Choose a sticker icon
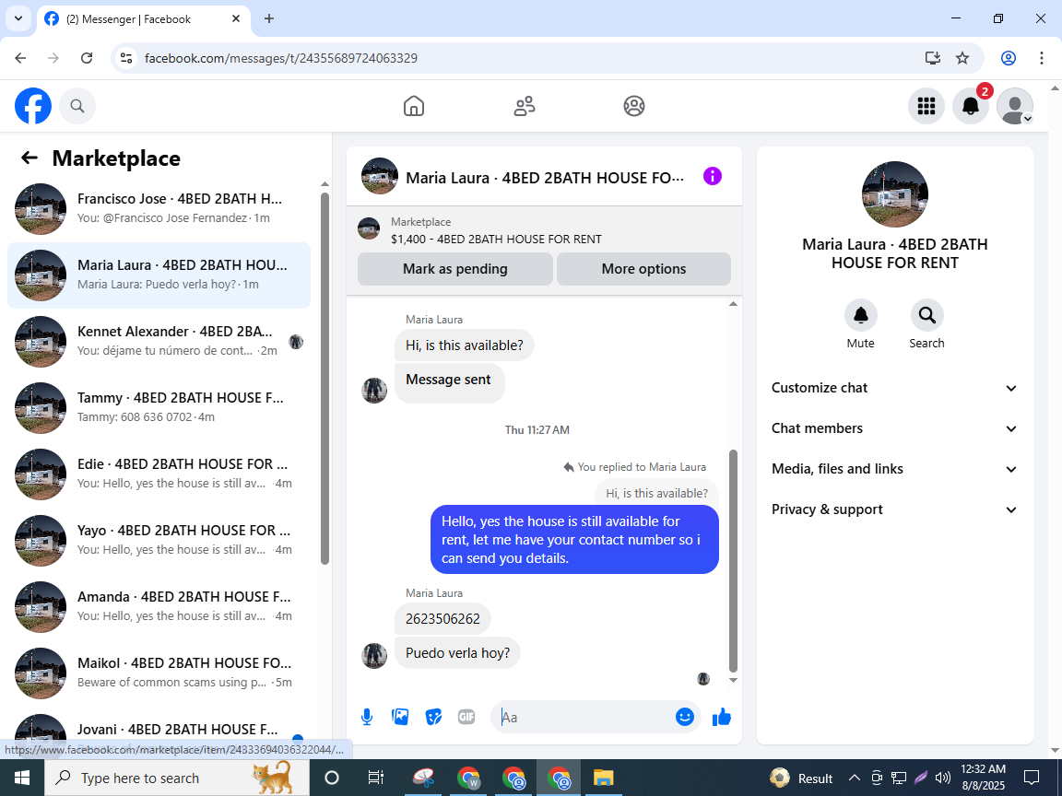Viewport: 1062px width, 796px height. (x=433, y=717)
